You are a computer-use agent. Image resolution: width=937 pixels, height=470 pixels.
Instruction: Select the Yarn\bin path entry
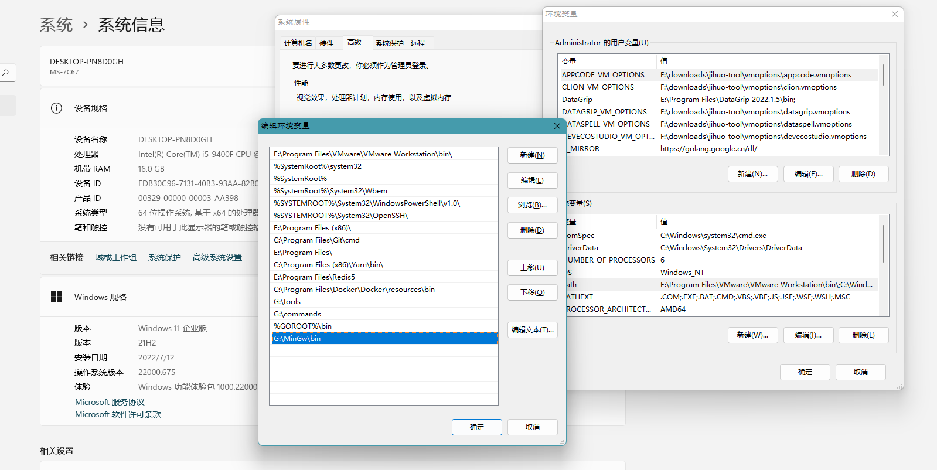click(x=384, y=265)
